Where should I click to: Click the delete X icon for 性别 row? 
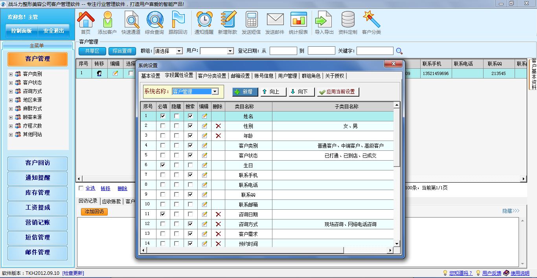[x=218, y=126]
